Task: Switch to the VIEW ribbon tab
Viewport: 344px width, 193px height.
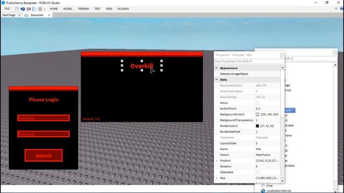Action: (109, 9)
